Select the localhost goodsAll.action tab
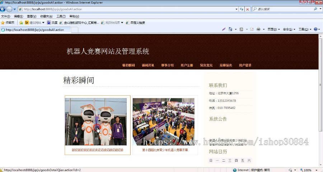This screenshot has width=323, height=172. pyautogui.click(x=36, y=30)
